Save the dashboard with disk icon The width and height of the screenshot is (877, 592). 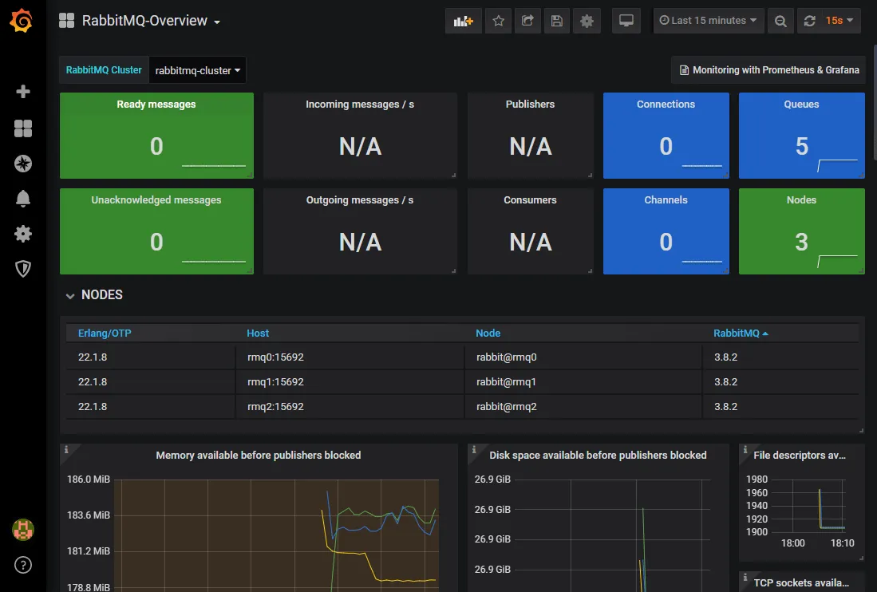[557, 21]
